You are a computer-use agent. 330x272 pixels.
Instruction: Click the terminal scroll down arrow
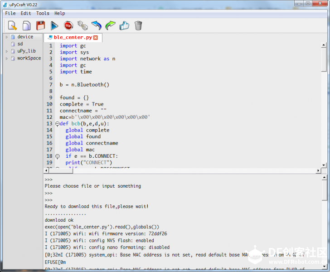coord(324,266)
